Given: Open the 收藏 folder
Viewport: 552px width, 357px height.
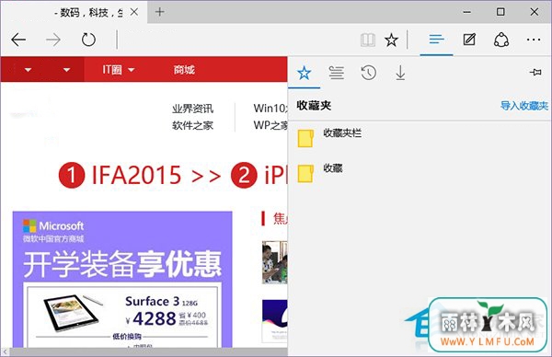Looking at the screenshot, I should click(x=420, y=173).
